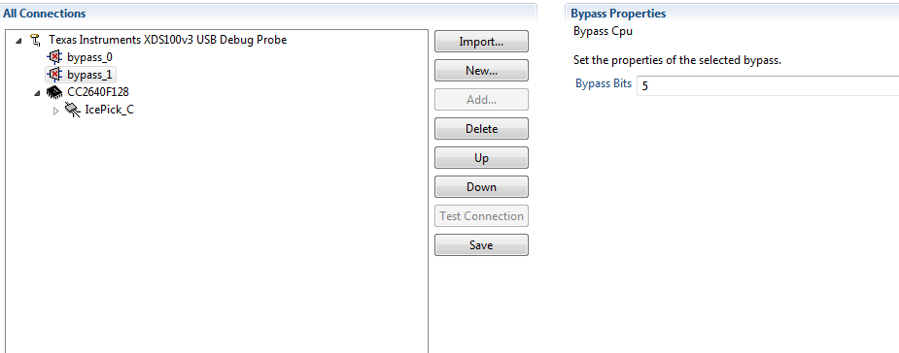
Task: Click the New... button
Action: tap(481, 71)
